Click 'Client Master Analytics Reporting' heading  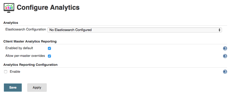[30, 41]
